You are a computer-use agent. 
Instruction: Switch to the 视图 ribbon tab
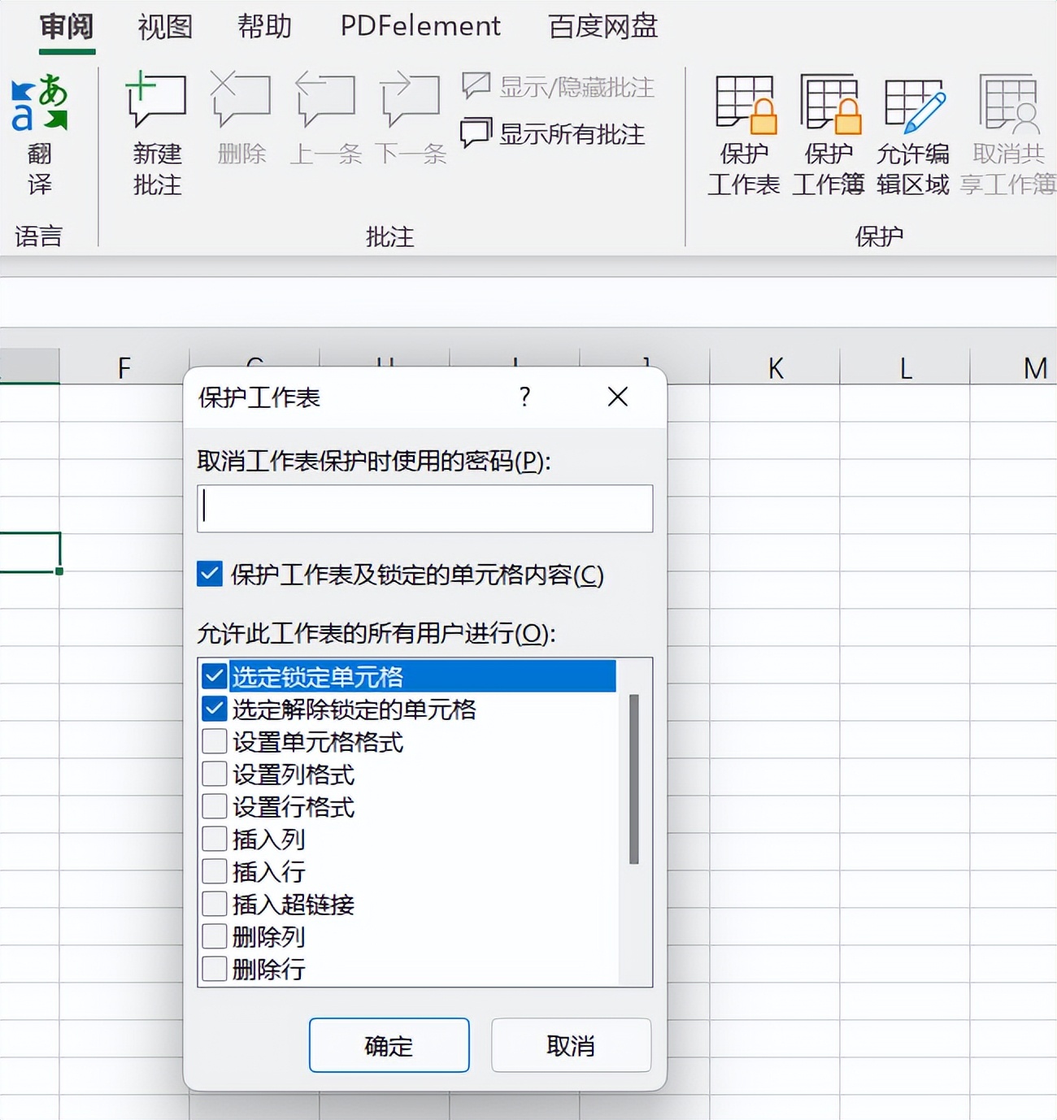[x=164, y=26]
